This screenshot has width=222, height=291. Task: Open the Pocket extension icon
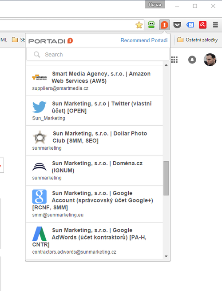[x=177, y=25]
